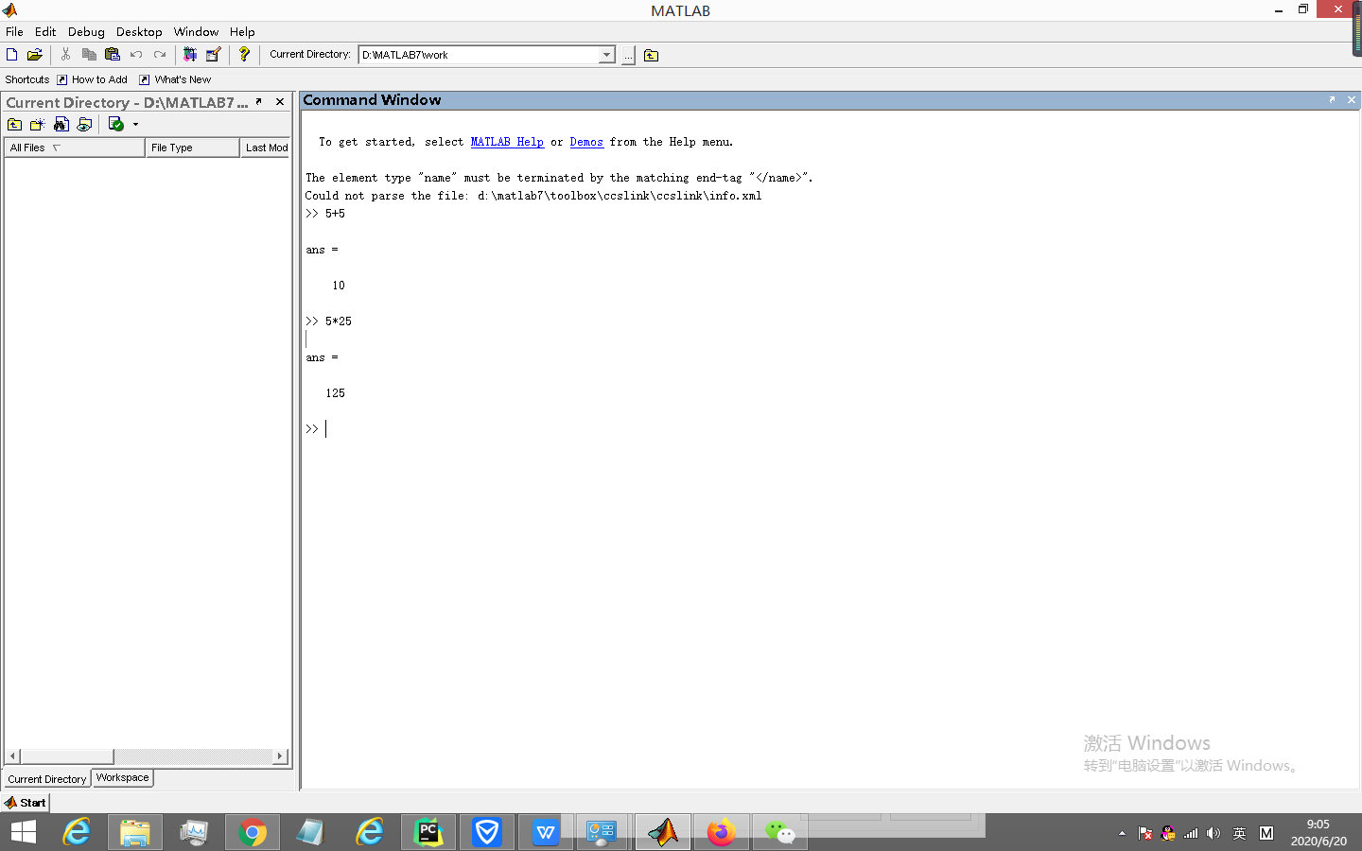
Task: Sort by File Type column header
Action: [x=193, y=148]
